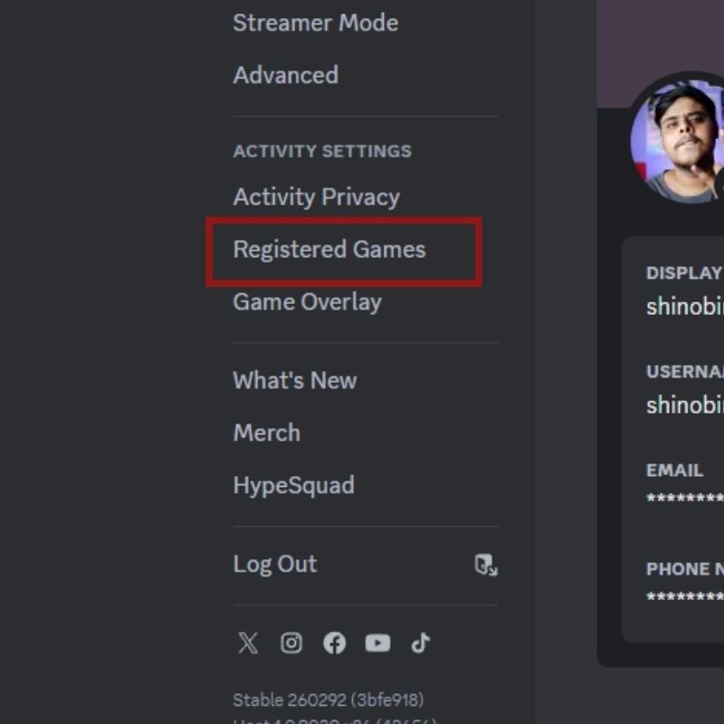
Task: Click the masked EMAIL field
Action: pyautogui.click(x=683, y=497)
